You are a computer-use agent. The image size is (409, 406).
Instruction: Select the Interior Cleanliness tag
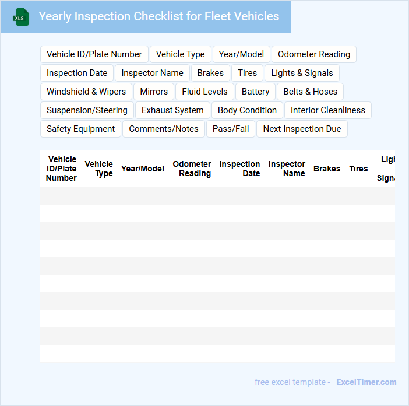tap(328, 110)
